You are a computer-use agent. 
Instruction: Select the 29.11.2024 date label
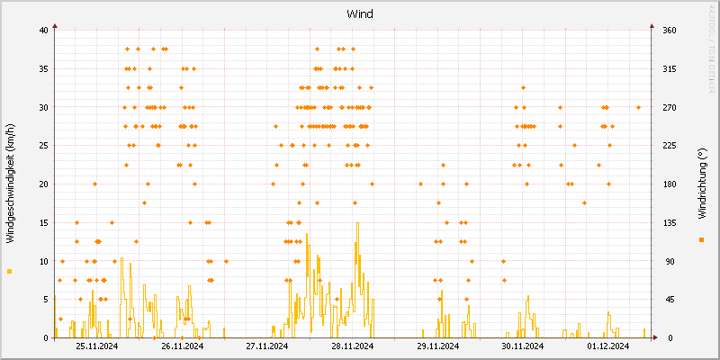click(437, 346)
